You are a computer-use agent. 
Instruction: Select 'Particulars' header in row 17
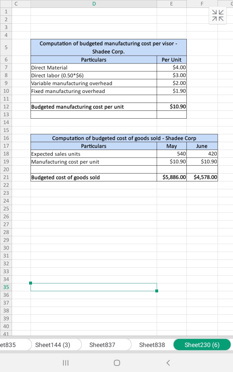94,146
